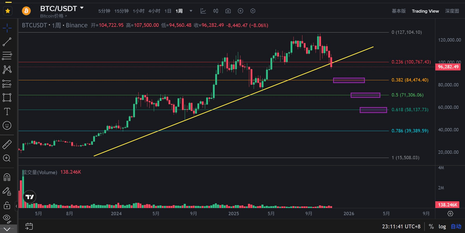
Task: Expand the BTC/USDT pair dropdown
Action: point(82,8)
